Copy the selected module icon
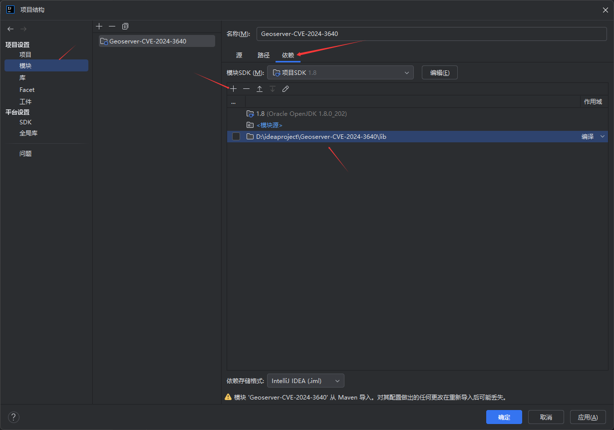This screenshot has width=614, height=430. pos(125,26)
